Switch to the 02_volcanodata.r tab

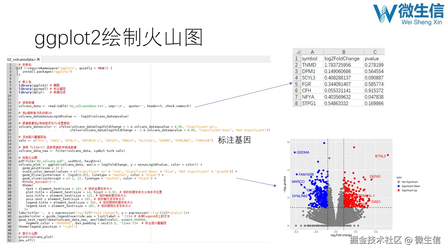pos(22,59)
